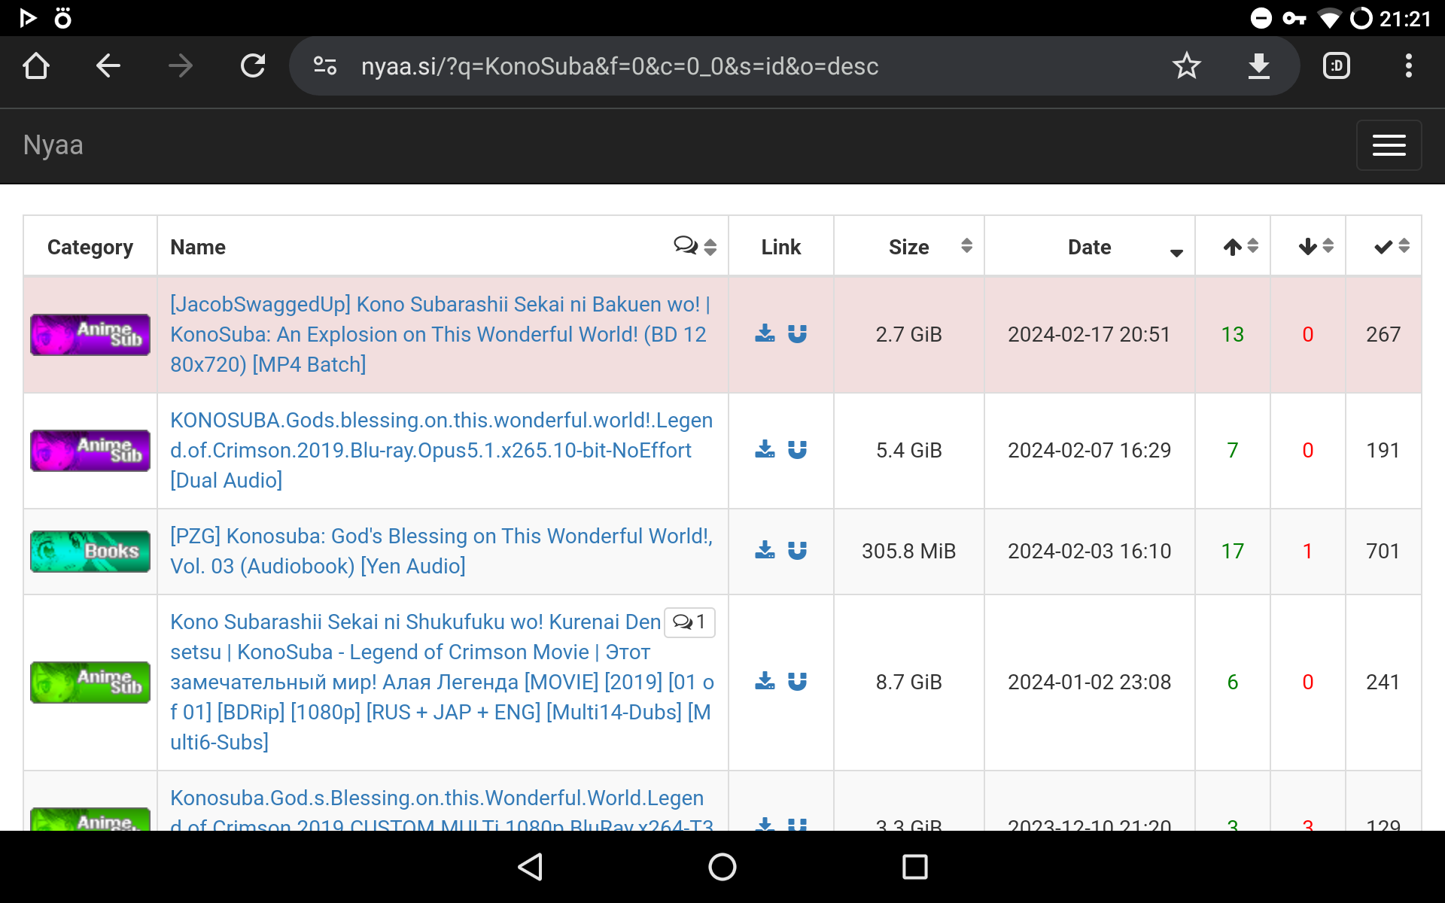This screenshot has width=1445, height=903.
Task: Open Kurenai Densetsu Multi14-Dubs torrent
Action: (x=441, y=682)
